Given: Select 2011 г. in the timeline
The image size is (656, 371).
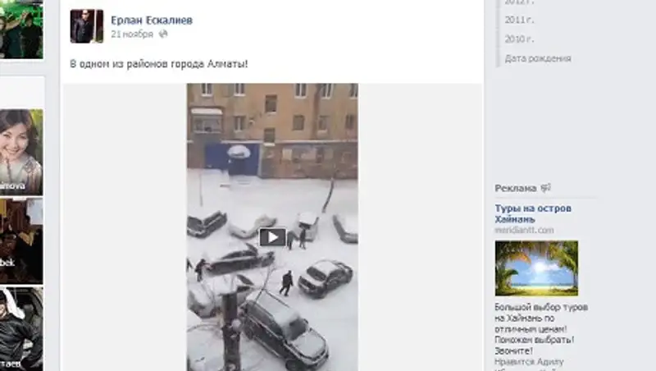Looking at the screenshot, I should 519,20.
